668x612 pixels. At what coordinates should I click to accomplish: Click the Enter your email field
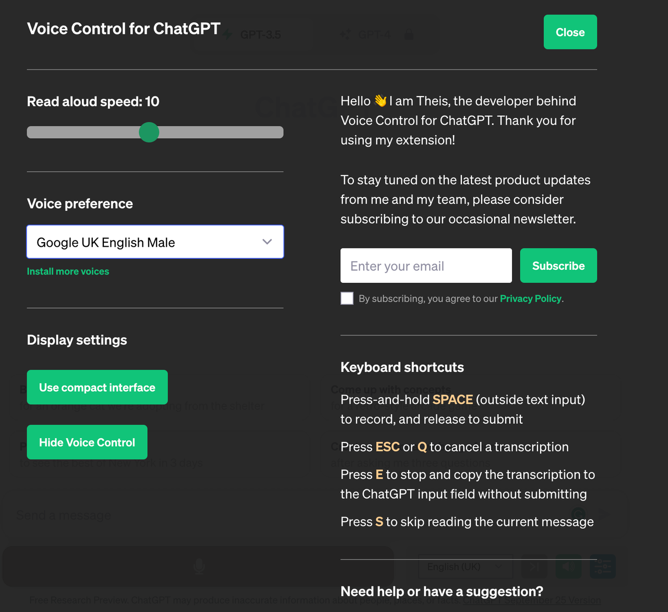click(x=426, y=266)
